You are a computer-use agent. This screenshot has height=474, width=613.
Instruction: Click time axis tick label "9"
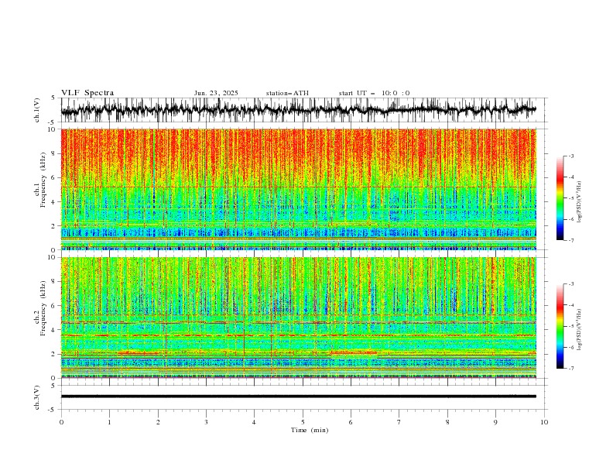tap(495, 422)
